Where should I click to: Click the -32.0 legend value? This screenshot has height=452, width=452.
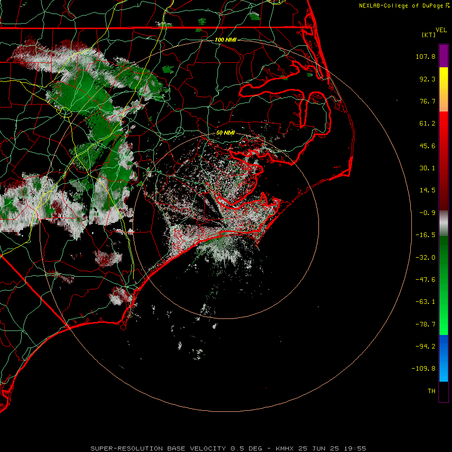pyautogui.click(x=425, y=258)
